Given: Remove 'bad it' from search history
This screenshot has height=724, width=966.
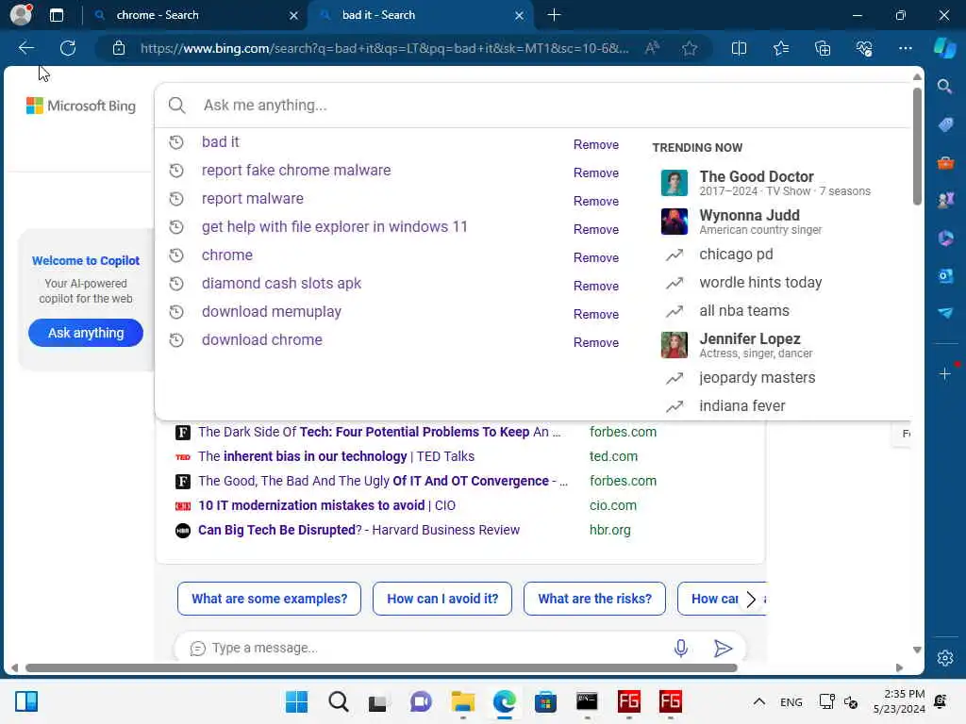Looking at the screenshot, I should pyautogui.click(x=596, y=144).
